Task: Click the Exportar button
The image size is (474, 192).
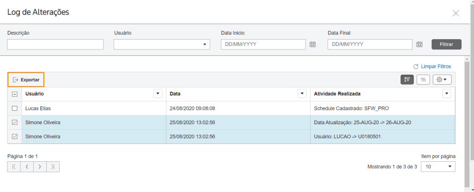Action: click(26, 80)
